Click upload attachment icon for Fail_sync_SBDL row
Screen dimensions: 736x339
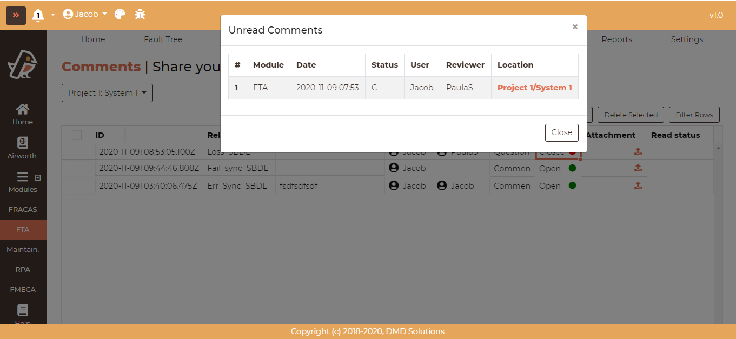(638, 168)
